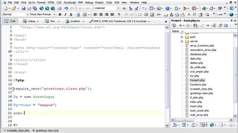Click the Localhost button
This screenshot has width=238, height=133.
[73, 21]
